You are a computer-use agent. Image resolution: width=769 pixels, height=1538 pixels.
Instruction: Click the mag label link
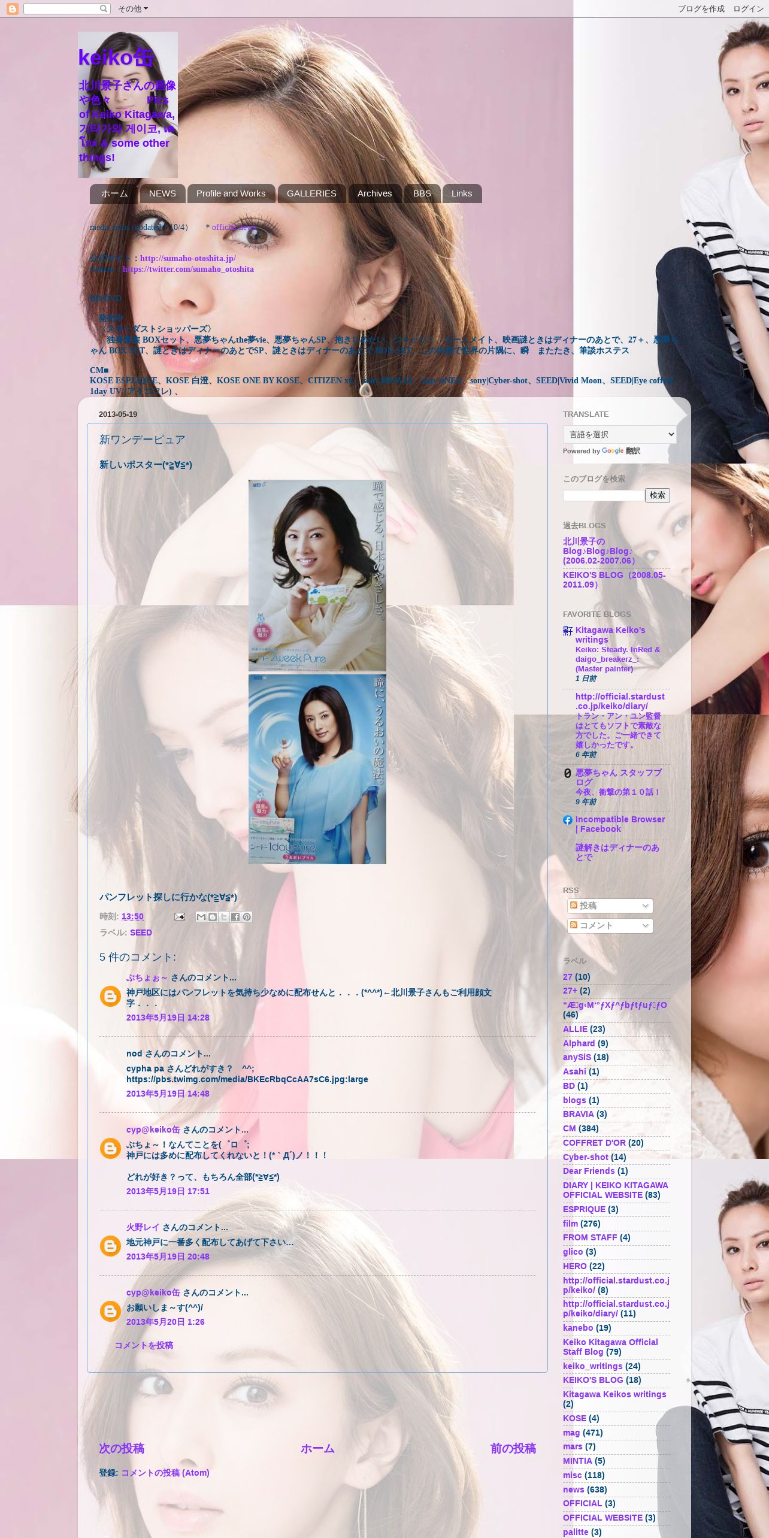(571, 1433)
